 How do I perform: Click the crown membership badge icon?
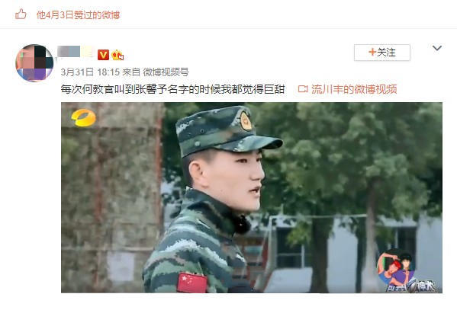[117, 55]
